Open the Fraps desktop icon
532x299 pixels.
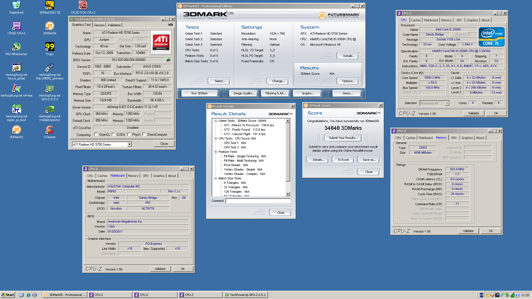coord(50,49)
